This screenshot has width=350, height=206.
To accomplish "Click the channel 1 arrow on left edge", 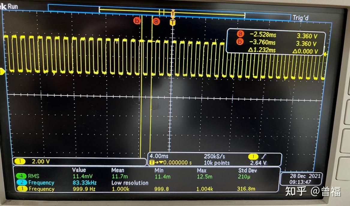I will (x=2, y=71).
